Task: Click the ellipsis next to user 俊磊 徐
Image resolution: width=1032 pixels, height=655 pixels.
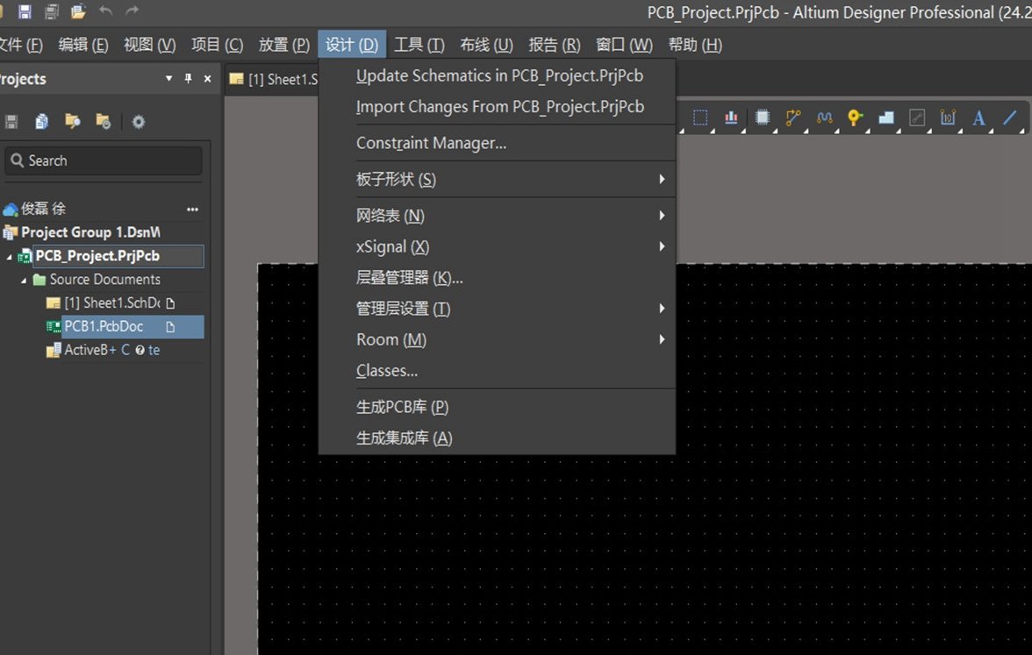Action: point(192,209)
